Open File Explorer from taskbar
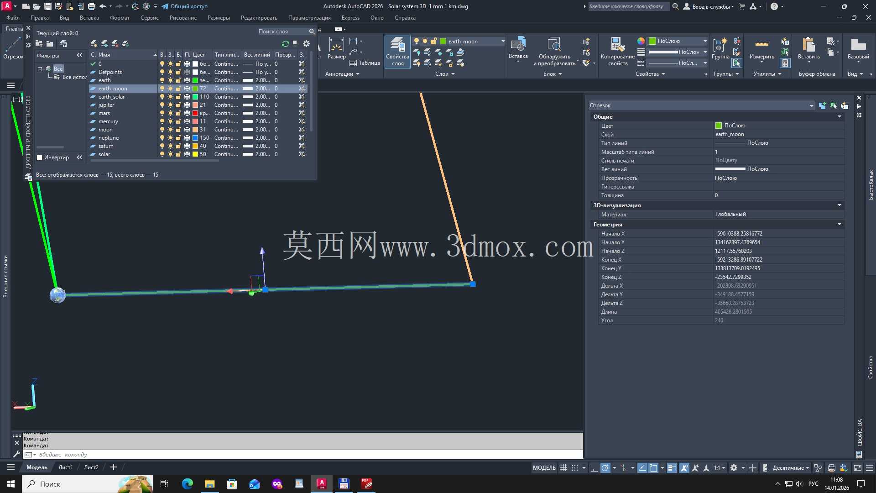 coord(209,484)
